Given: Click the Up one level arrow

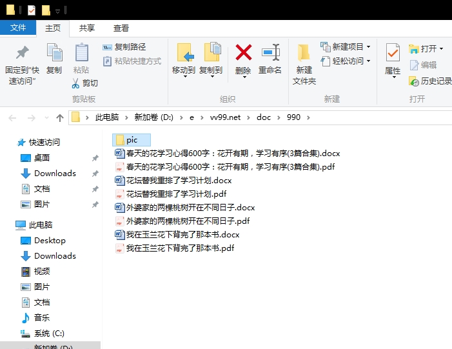Looking at the screenshot, I should coord(60,117).
